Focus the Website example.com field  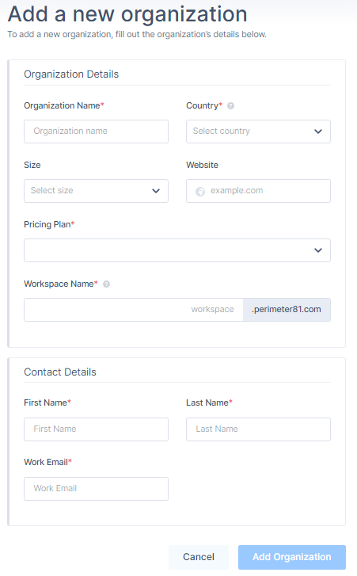point(258,191)
